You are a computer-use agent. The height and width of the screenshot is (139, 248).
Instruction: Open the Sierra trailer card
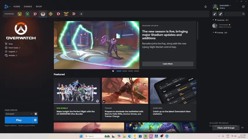pos(125,99)
